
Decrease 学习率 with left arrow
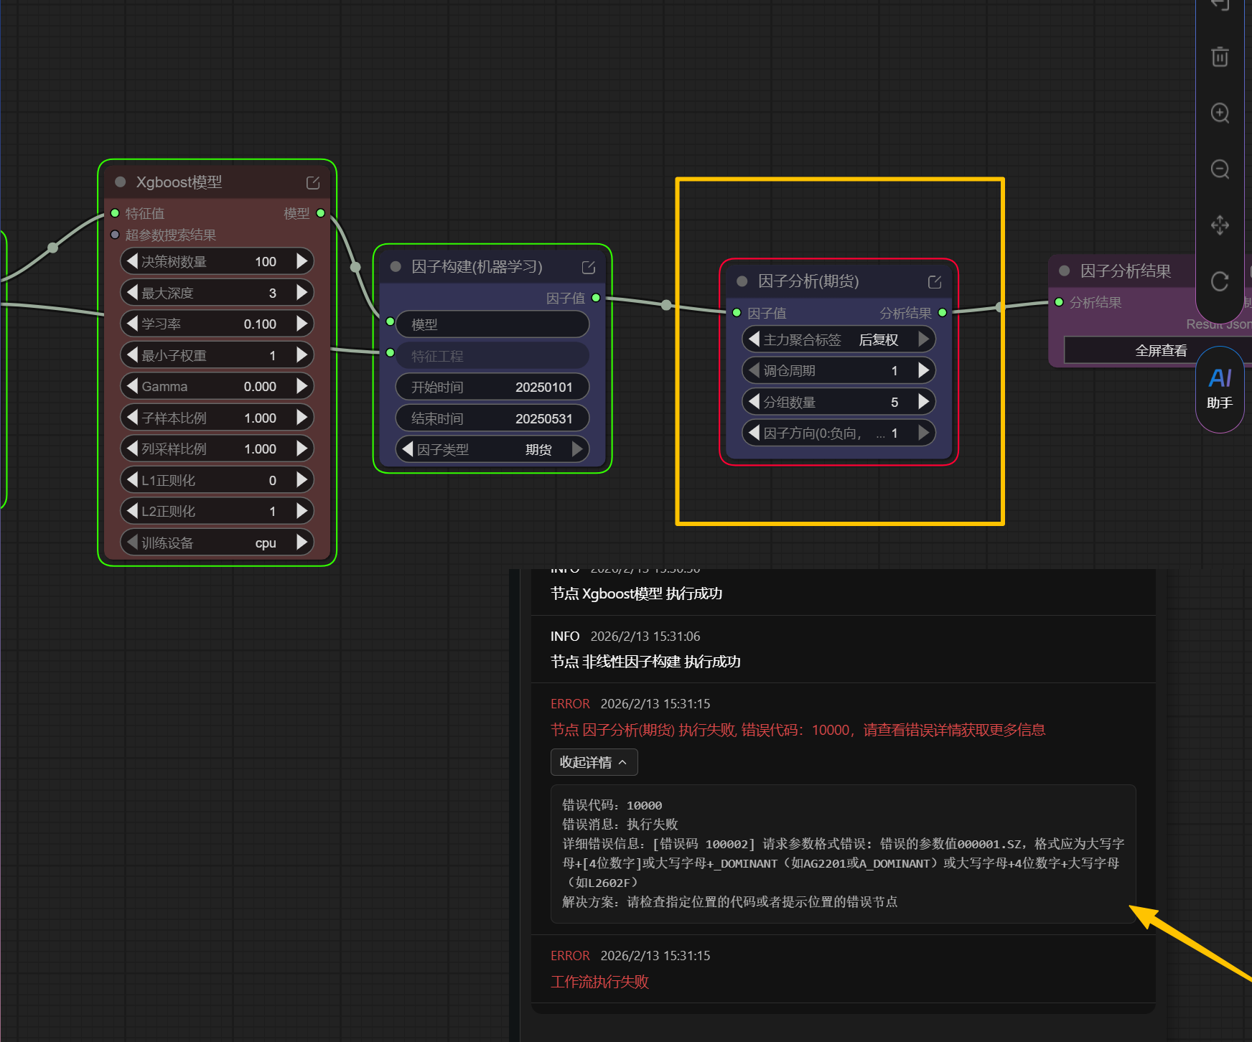tap(132, 324)
